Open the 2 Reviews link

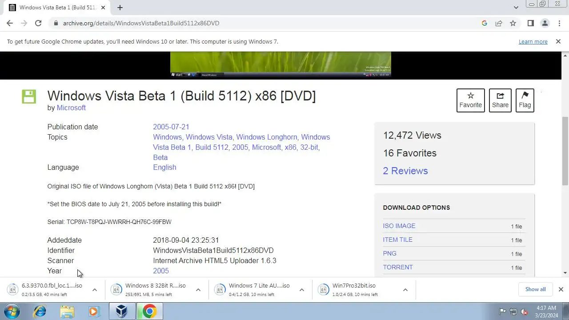tap(405, 171)
